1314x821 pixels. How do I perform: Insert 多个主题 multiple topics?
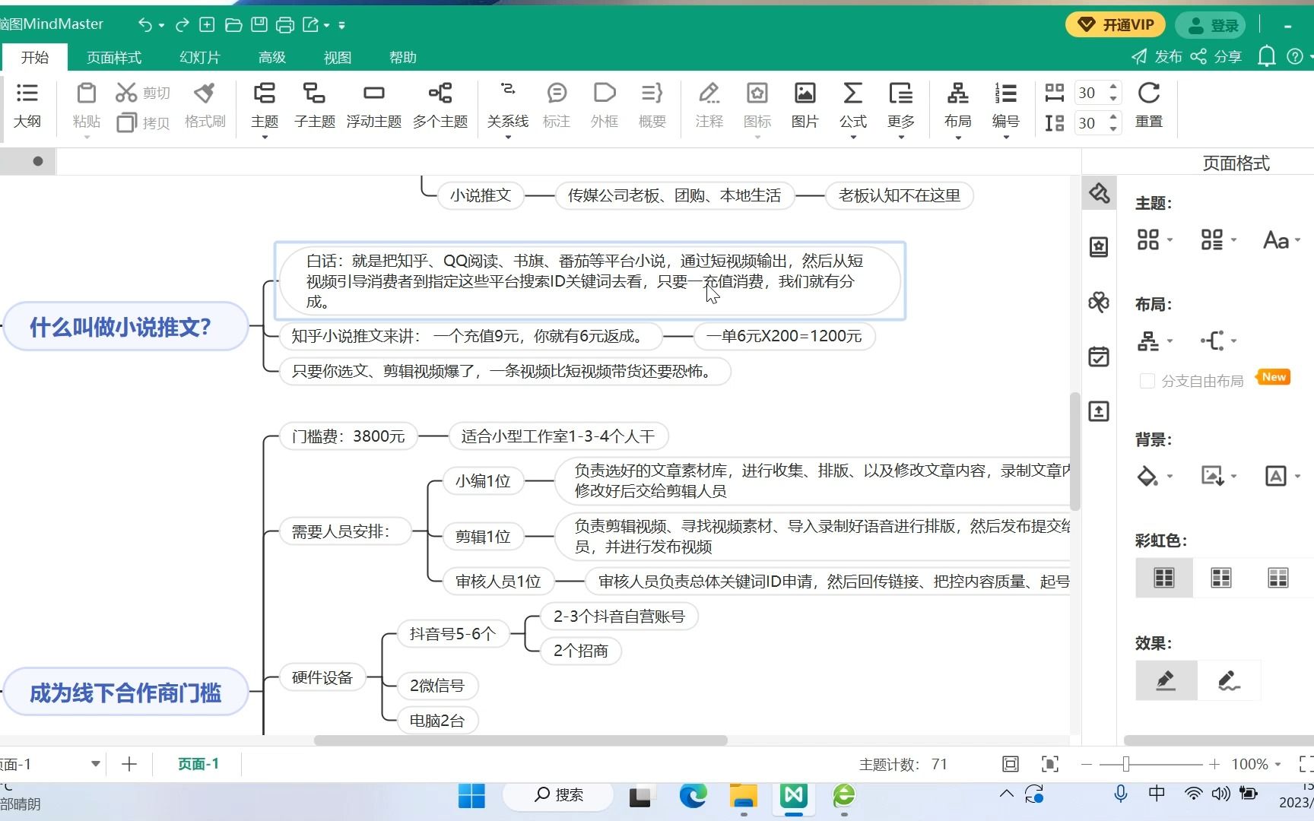coord(440,106)
